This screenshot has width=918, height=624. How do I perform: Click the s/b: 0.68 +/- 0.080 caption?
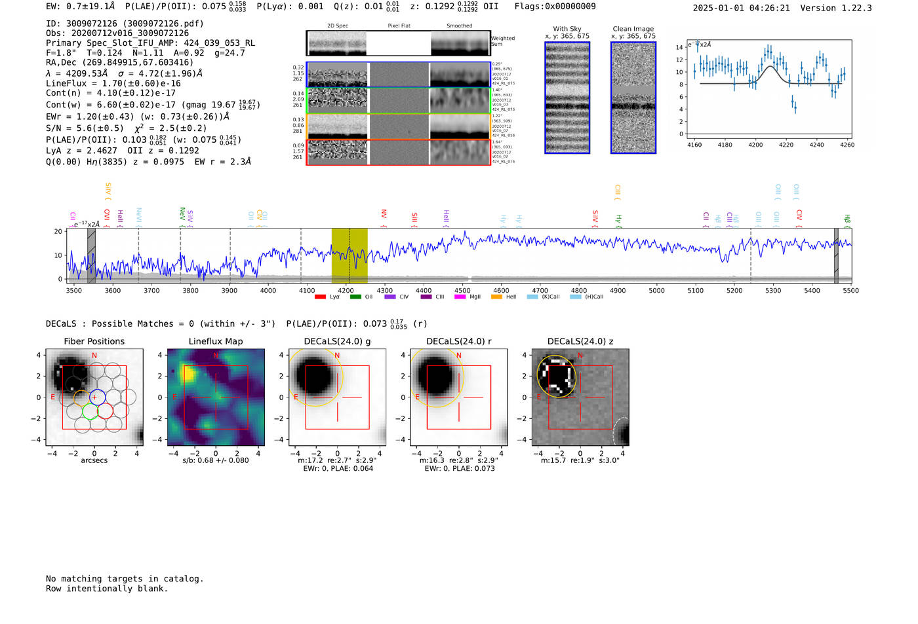pyautogui.click(x=216, y=460)
